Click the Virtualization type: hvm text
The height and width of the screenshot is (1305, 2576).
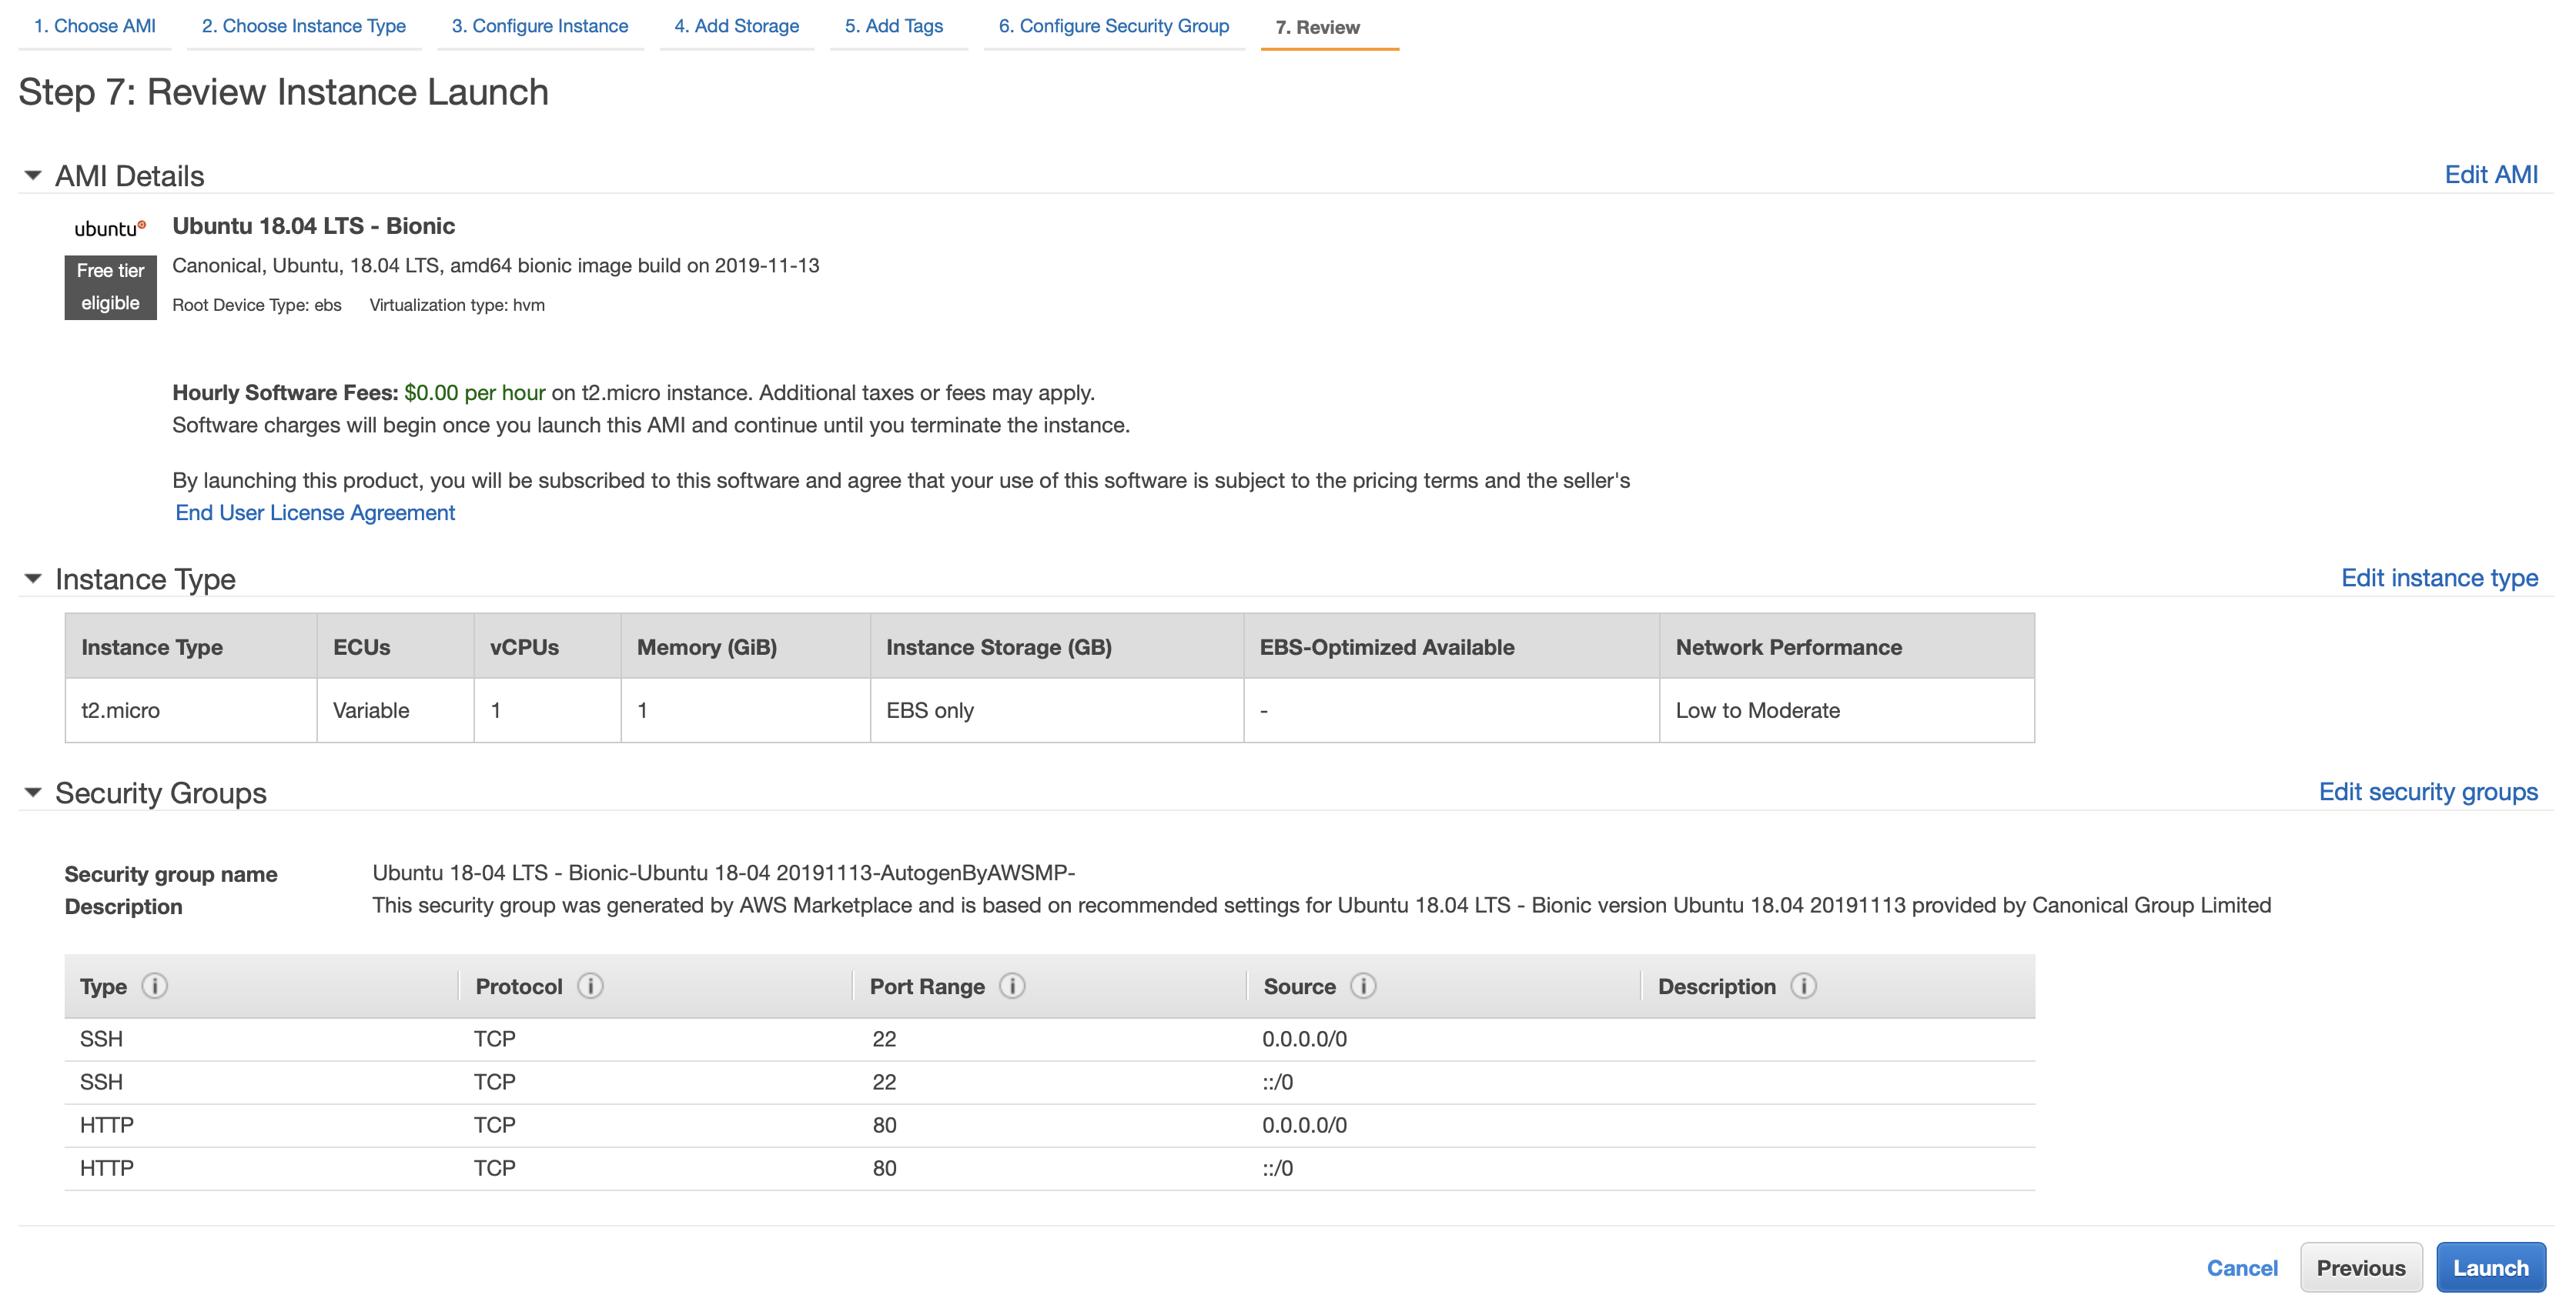457,305
